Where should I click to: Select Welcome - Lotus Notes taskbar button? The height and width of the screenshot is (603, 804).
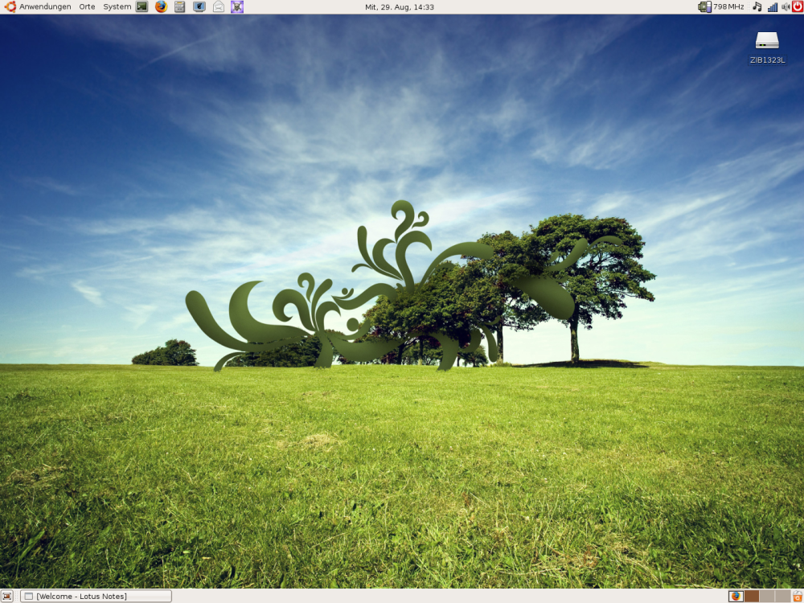tap(96, 596)
